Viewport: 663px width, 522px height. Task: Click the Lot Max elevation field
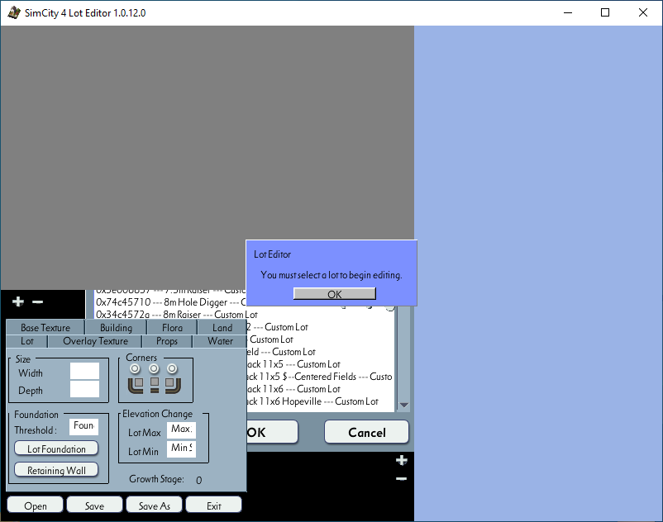coord(181,430)
